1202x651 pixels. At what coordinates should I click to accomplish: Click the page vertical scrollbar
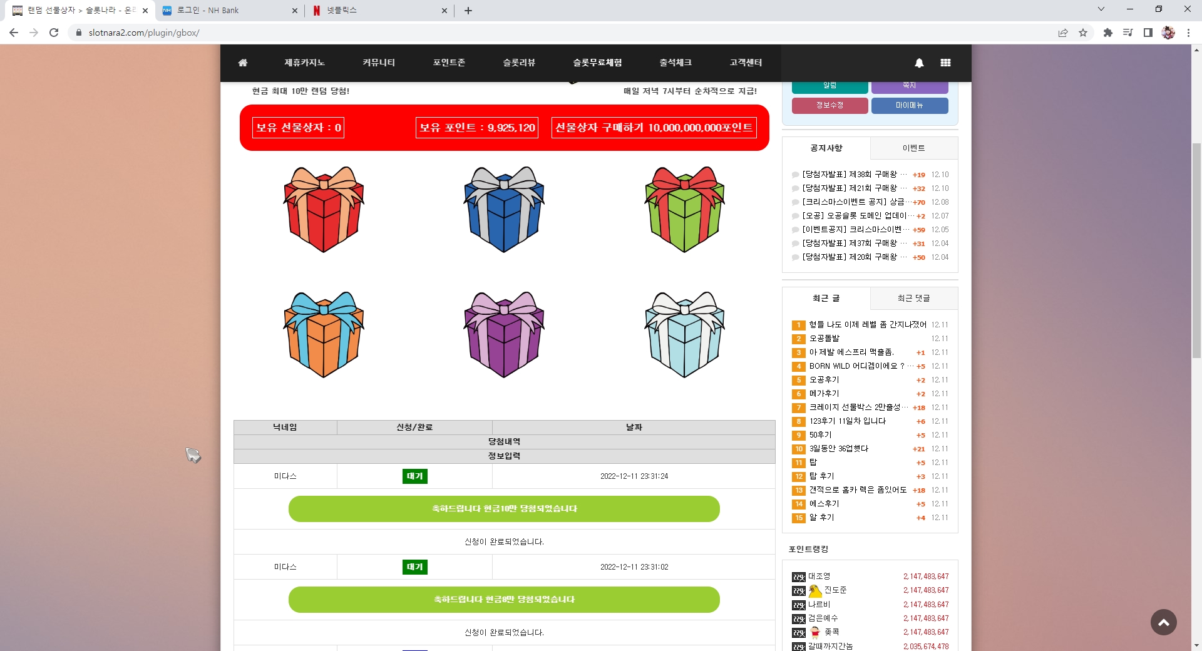click(x=1196, y=250)
